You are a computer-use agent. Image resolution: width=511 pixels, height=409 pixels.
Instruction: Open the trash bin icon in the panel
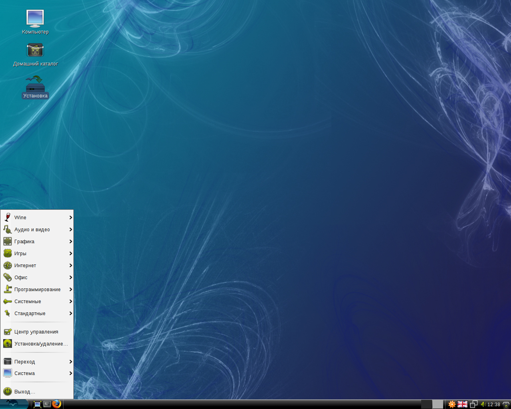point(506,404)
